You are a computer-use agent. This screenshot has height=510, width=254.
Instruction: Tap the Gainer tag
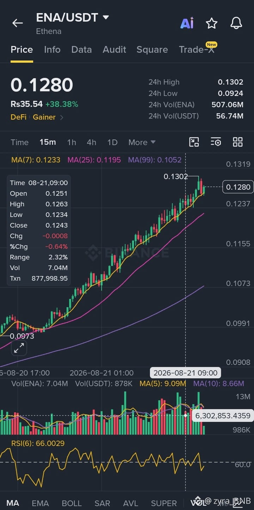point(44,117)
